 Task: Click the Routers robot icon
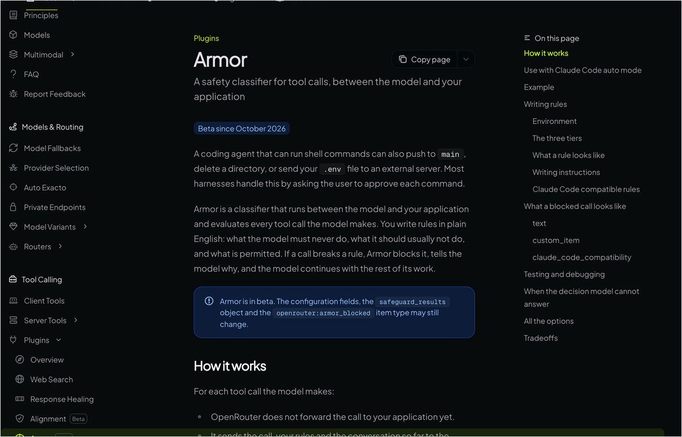click(14, 247)
